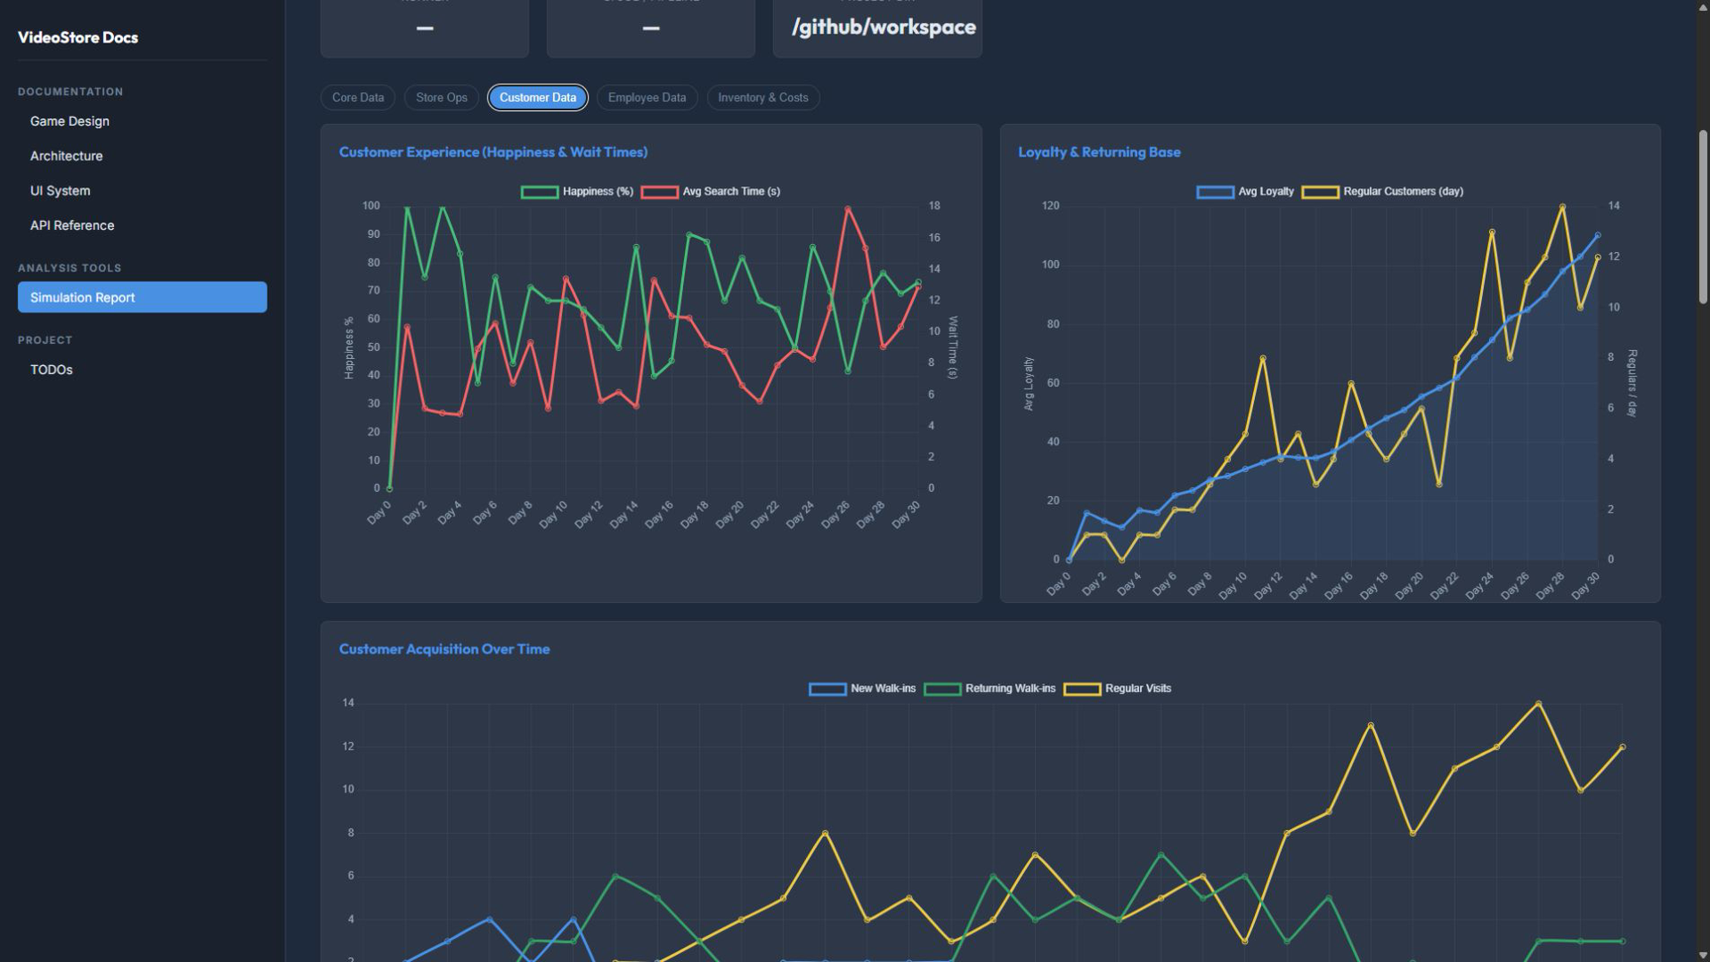Viewport: 1710px width, 962px height.
Task: Open the Architecture documentation page
Action: [x=66, y=156]
